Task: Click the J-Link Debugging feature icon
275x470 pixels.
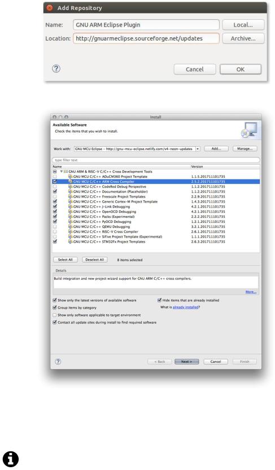Action: click(71, 207)
